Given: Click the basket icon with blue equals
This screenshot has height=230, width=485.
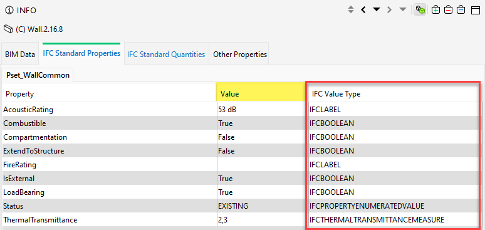Looking at the screenshot, I should coord(461,10).
